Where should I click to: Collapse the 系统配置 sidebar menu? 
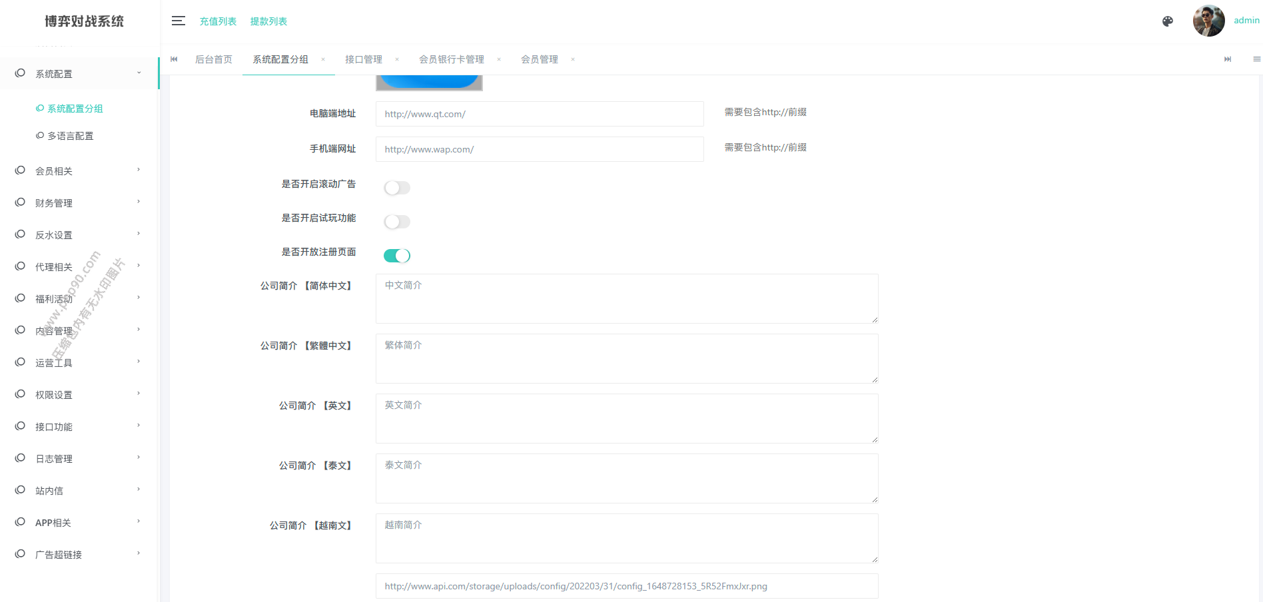click(79, 74)
